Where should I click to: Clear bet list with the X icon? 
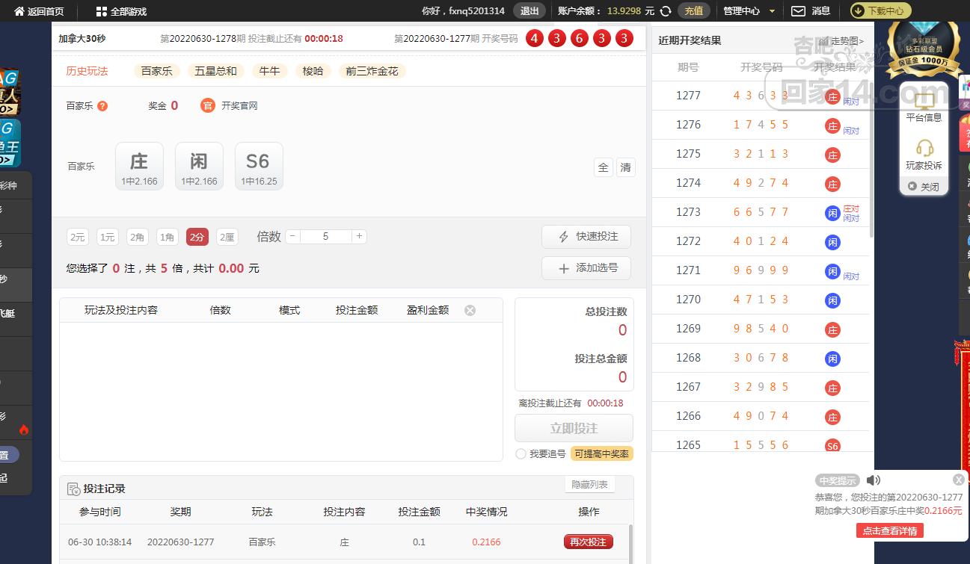(x=470, y=310)
